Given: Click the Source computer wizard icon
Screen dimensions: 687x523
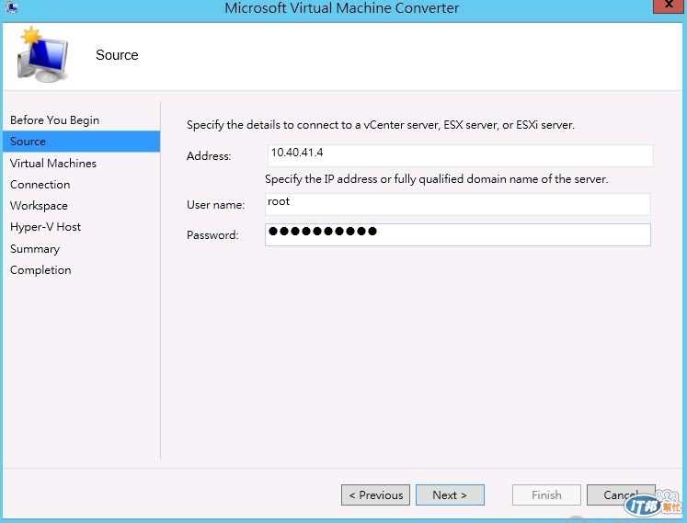Looking at the screenshot, I should point(42,55).
